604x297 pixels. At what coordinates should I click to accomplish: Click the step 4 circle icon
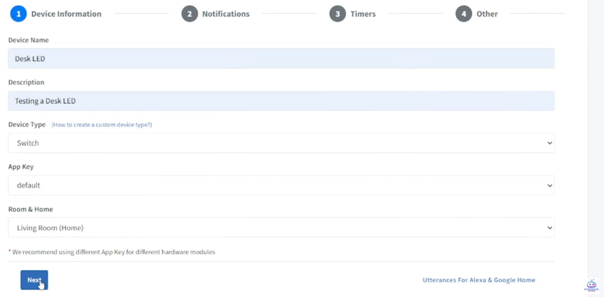464,14
